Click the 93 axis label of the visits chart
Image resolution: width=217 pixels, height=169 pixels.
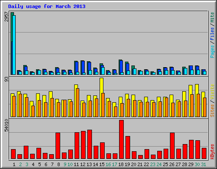tap(6, 79)
